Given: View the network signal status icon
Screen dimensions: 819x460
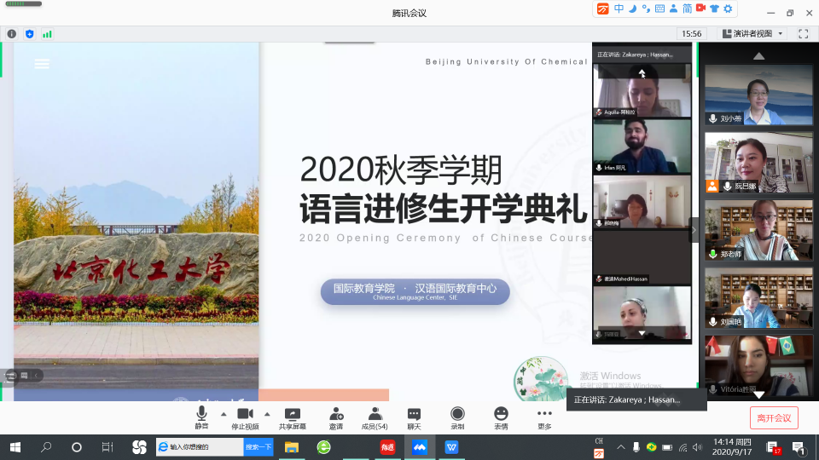Looking at the screenshot, I should 47,34.
